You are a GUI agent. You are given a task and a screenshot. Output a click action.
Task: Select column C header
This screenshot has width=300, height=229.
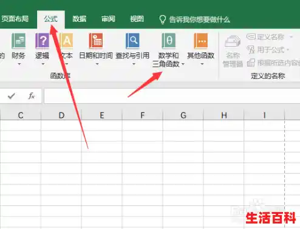click(21, 115)
